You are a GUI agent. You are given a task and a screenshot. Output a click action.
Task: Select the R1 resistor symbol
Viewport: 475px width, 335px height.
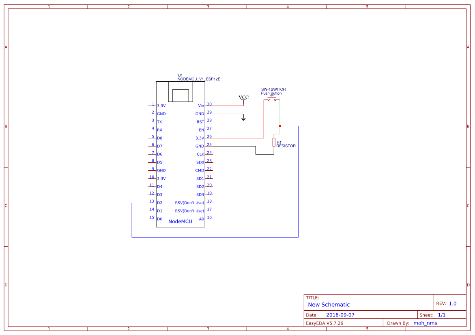(x=274, y=142)
